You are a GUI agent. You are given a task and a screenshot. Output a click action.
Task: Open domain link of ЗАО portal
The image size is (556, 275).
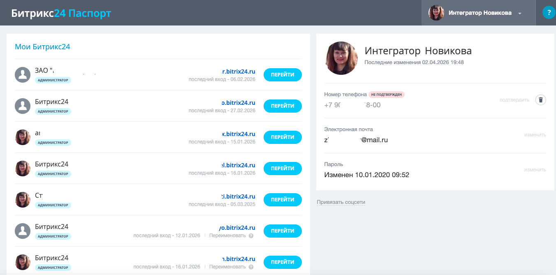(239, 71)
